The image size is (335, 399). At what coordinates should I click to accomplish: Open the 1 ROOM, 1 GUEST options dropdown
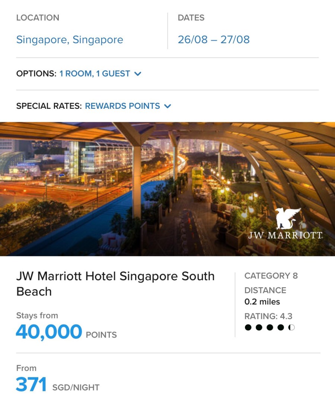pyautogui.click(x=95, y=74)
